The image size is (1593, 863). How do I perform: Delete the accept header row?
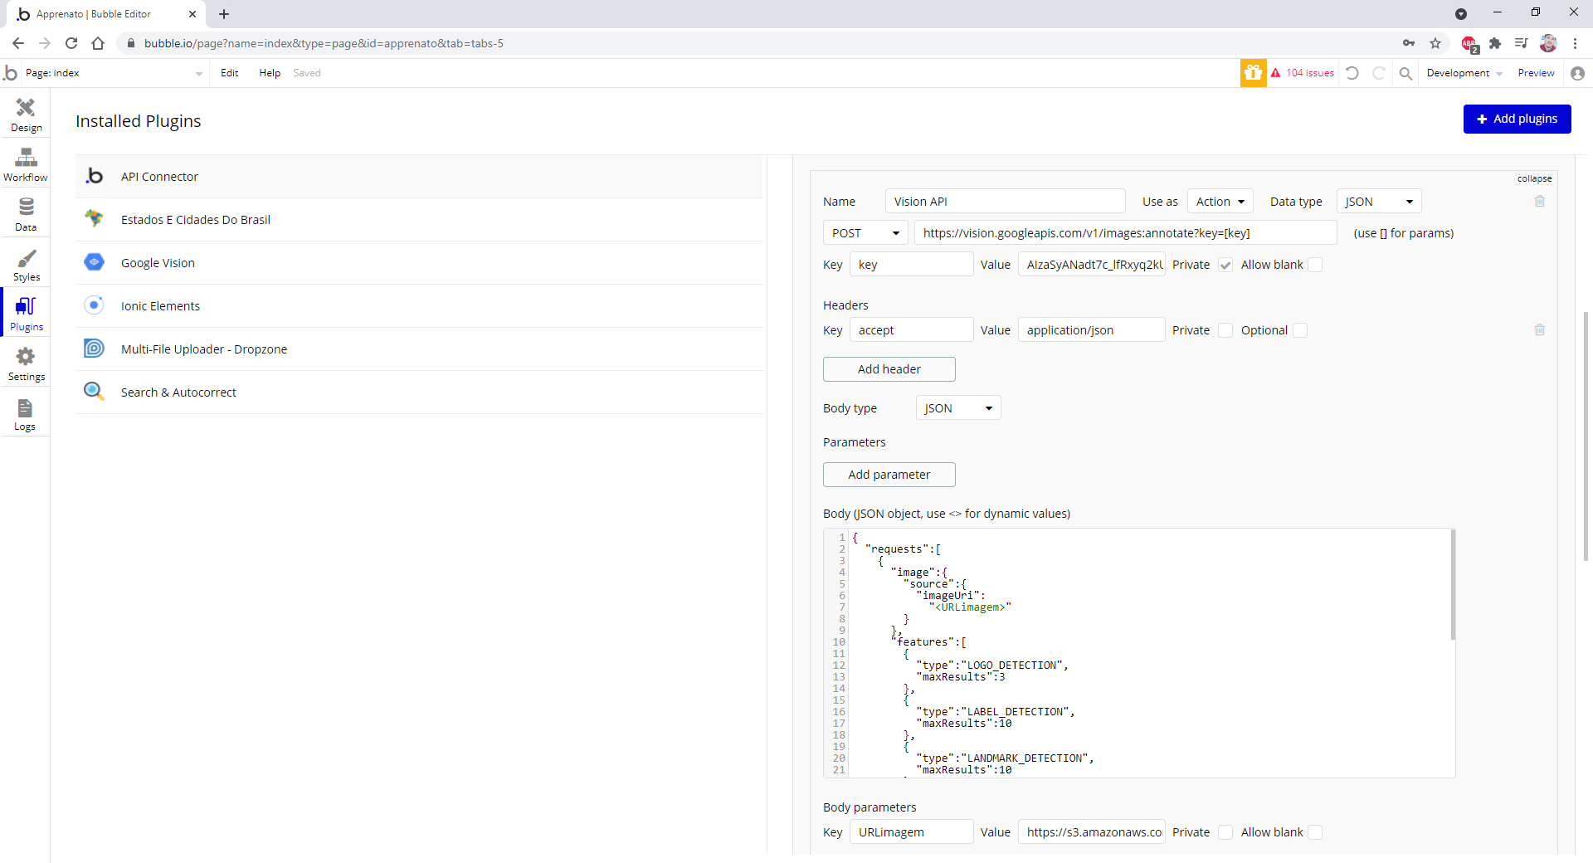pos(1540,330)
